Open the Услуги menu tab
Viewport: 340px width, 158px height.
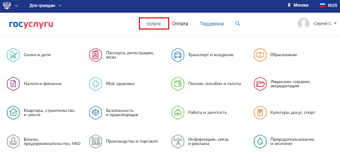point(154,23)
